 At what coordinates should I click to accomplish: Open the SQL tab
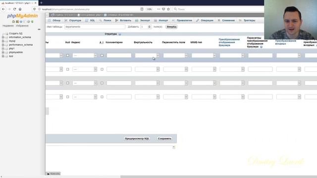(x=90, y=20)
